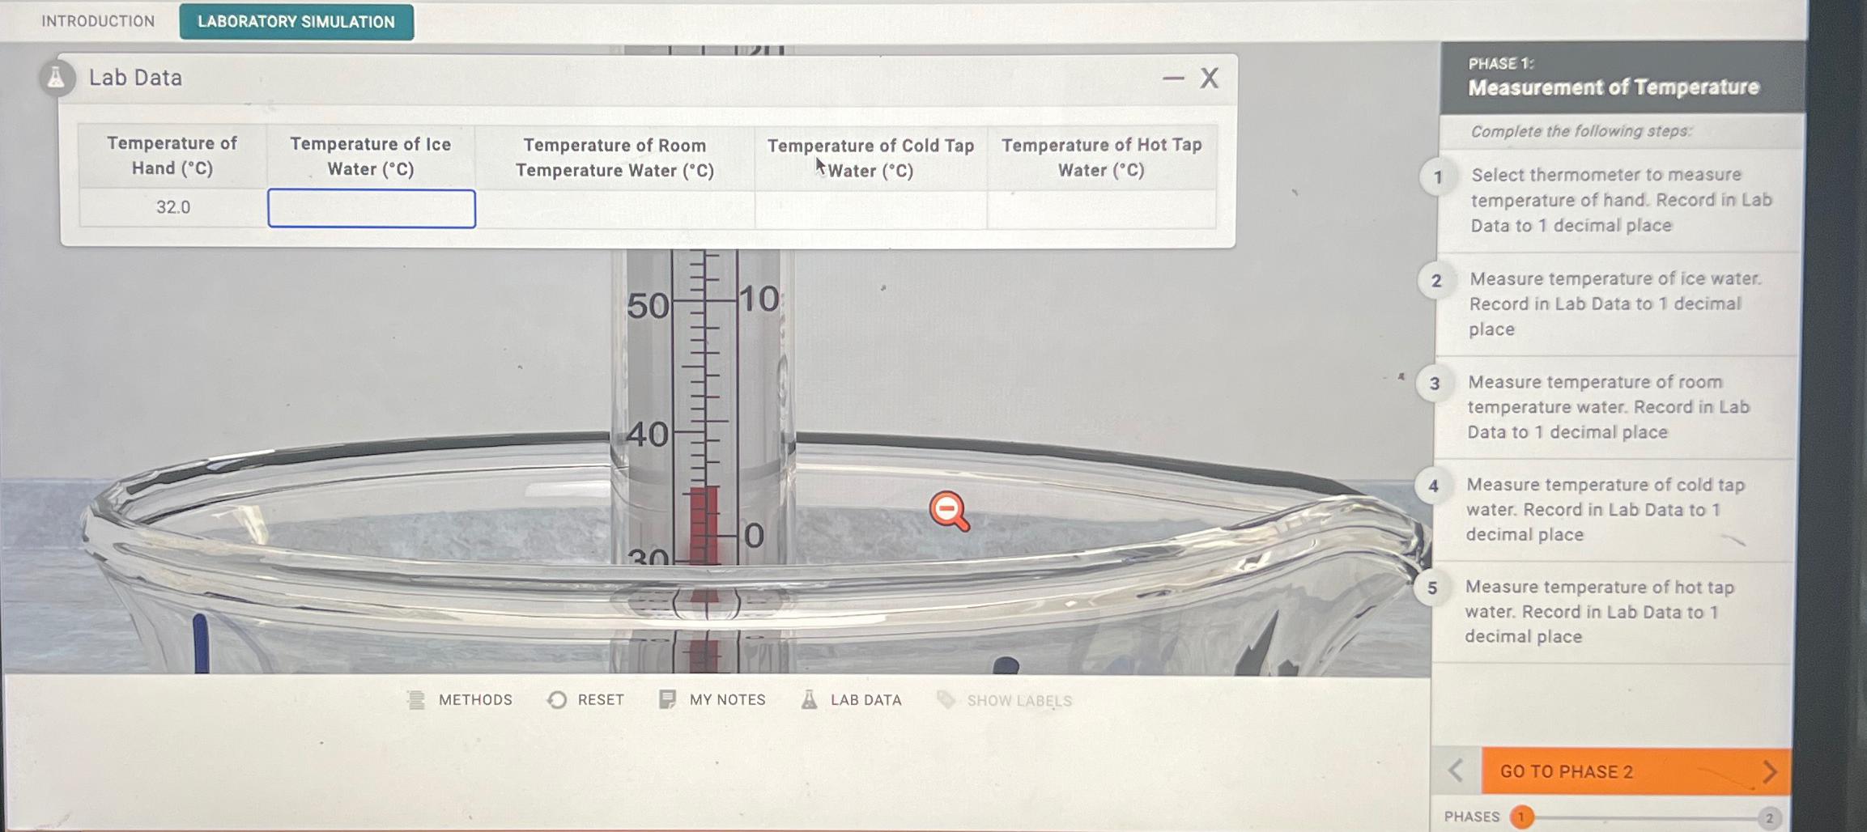Viewport: 1867px width, 832px height.
Task: Select the flask icon in Lab Data header
Action: pyautogui.click(x=55, y=78)
